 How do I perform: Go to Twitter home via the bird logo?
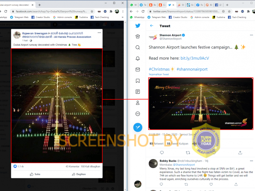138,26
